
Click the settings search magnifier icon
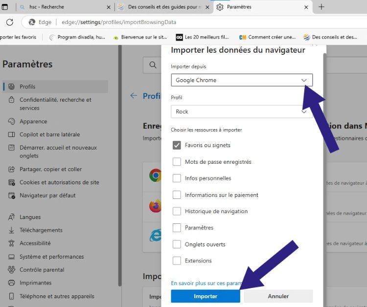tap(153, 65)
